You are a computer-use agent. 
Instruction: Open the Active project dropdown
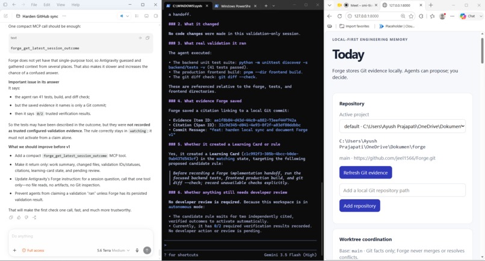click(402, 126)
